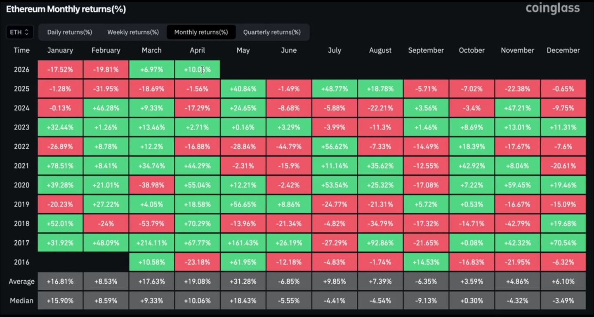Click the +59.45% cell for November 2020
The image size is (594, 317).
coord(517,185)
